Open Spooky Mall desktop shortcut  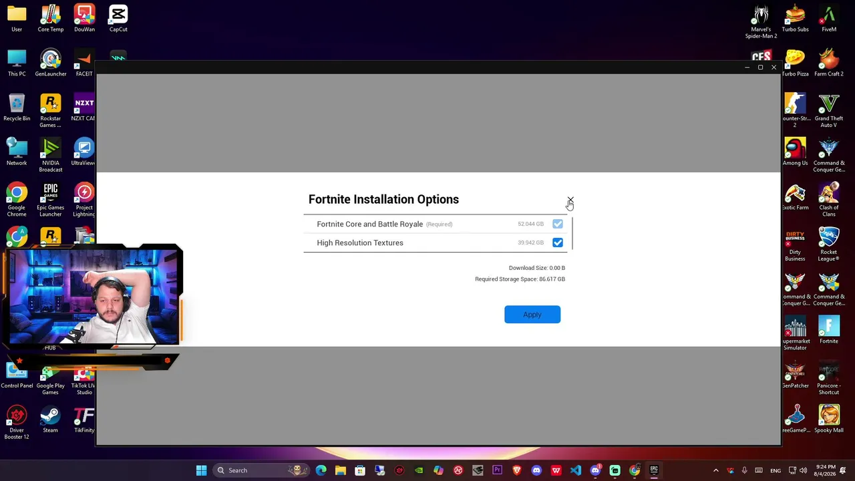pos(829,420)
